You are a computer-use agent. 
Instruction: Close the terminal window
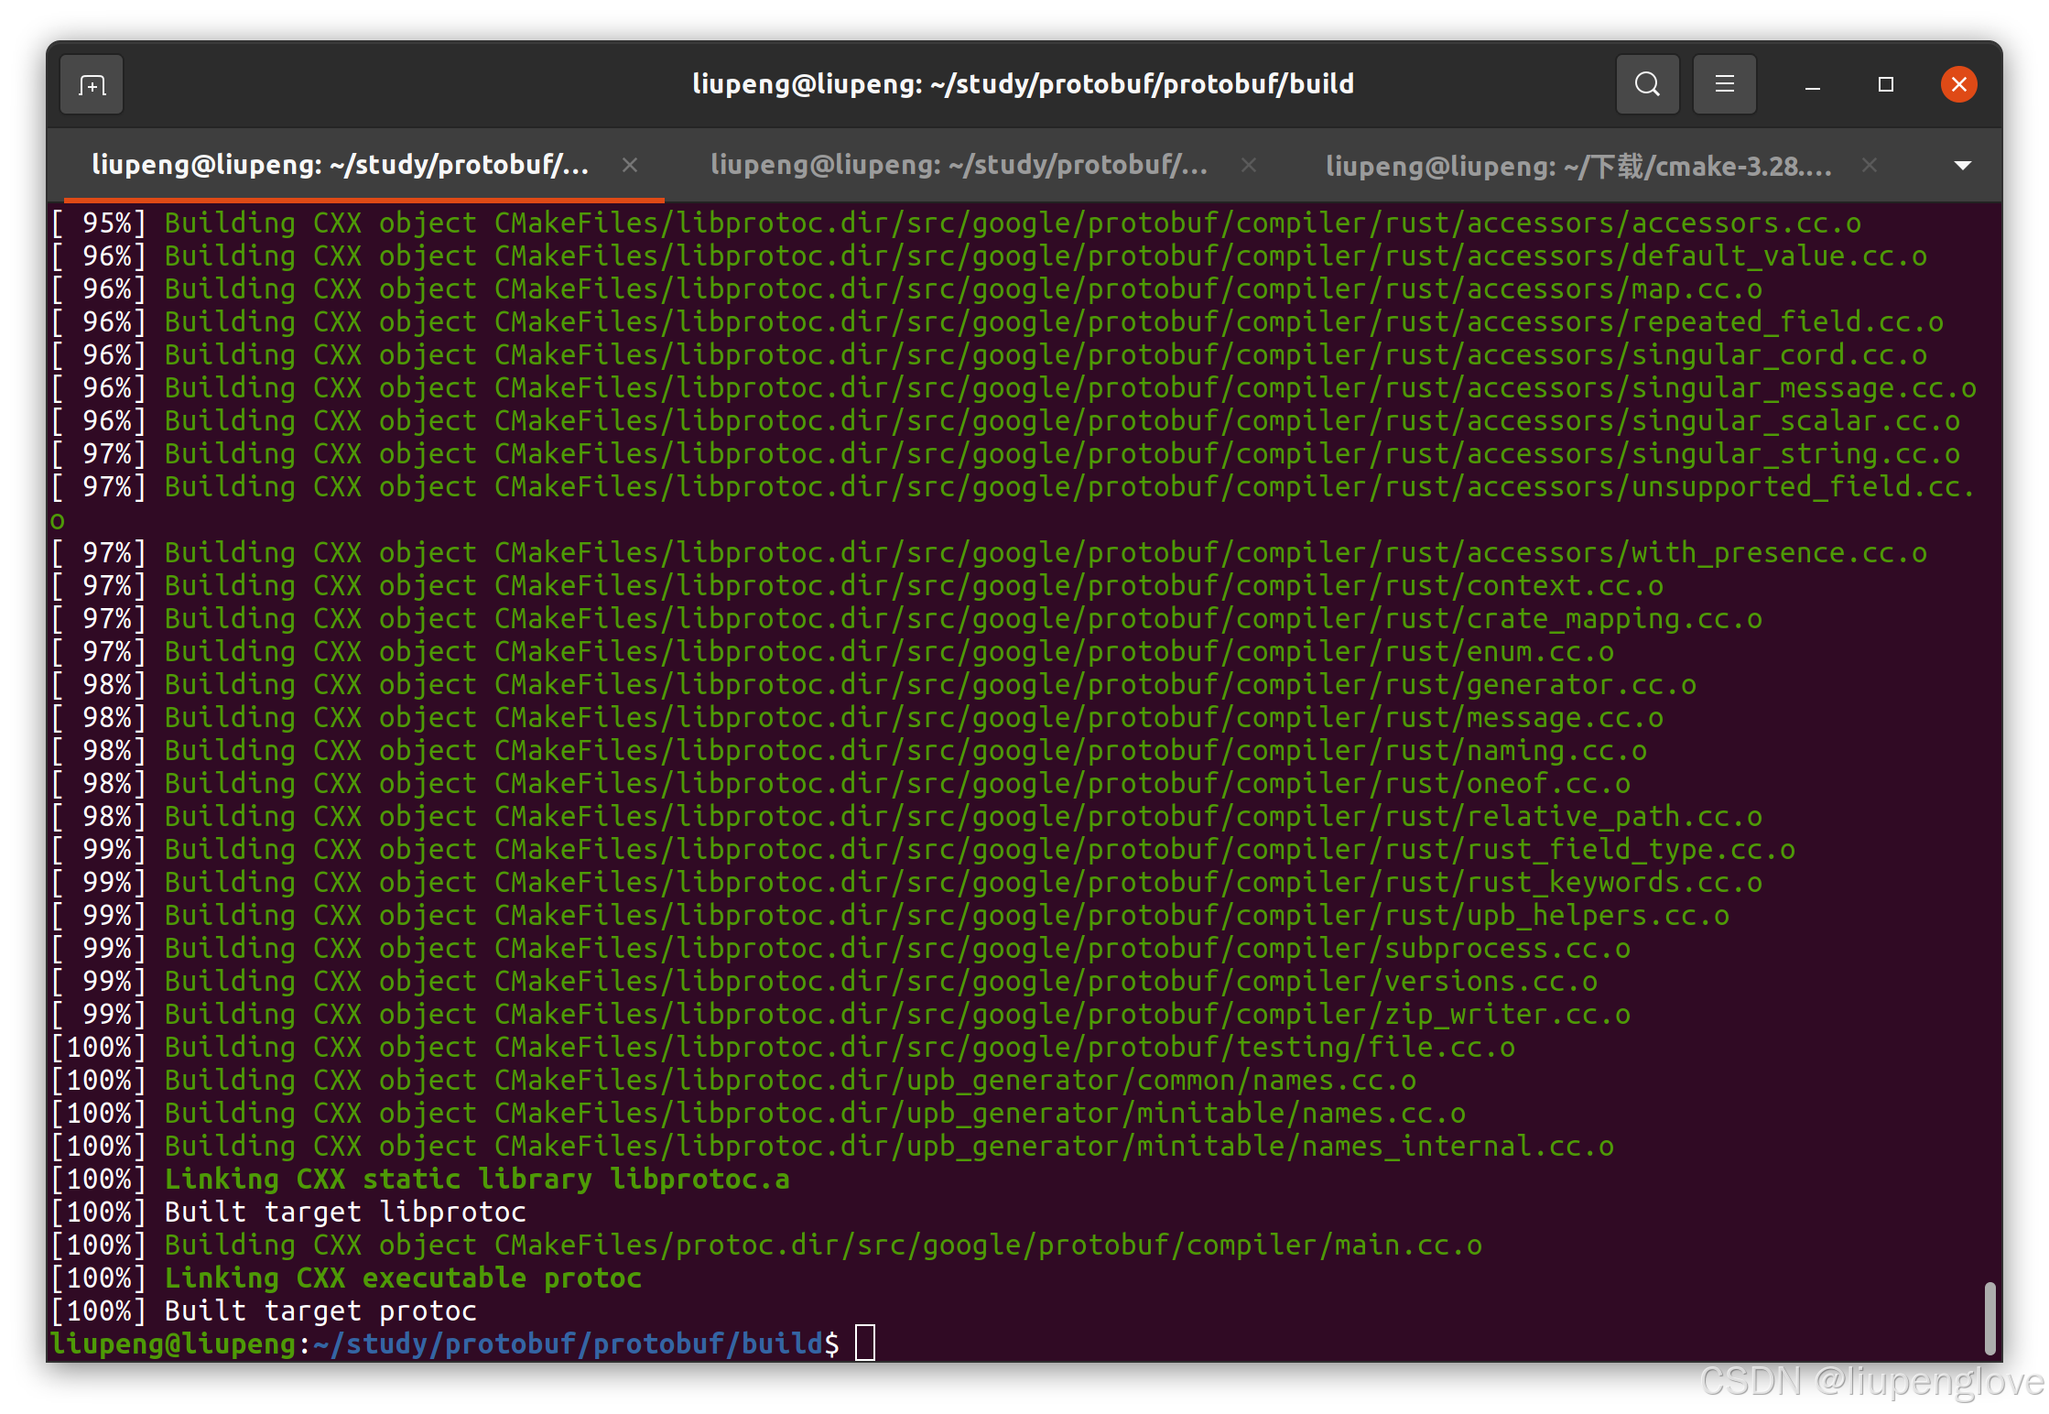(1958, 85)
